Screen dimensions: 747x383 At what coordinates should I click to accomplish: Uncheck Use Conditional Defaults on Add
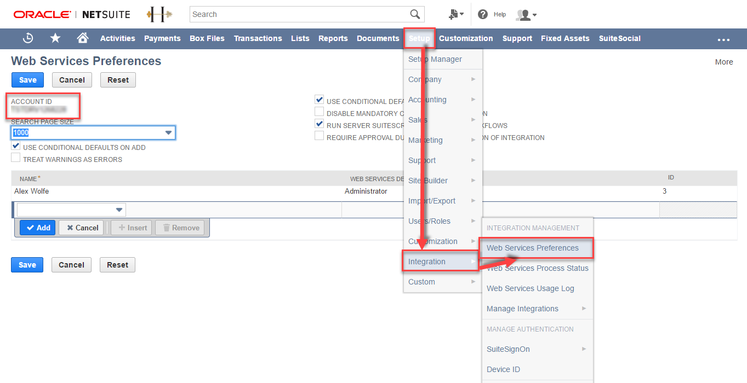tap(16, 146)
